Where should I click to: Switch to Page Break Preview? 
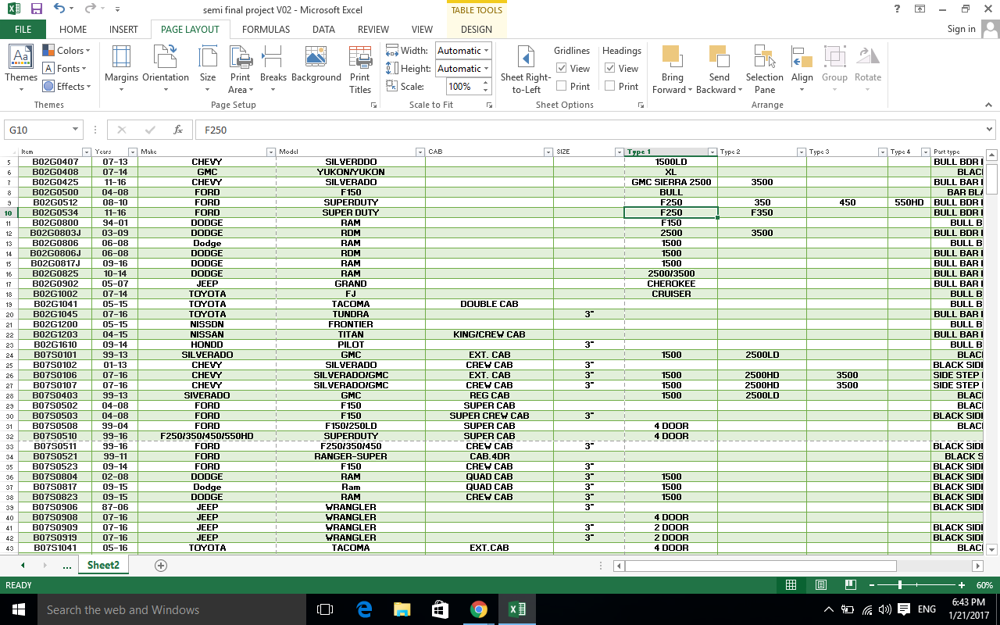[x=851, y=585]
